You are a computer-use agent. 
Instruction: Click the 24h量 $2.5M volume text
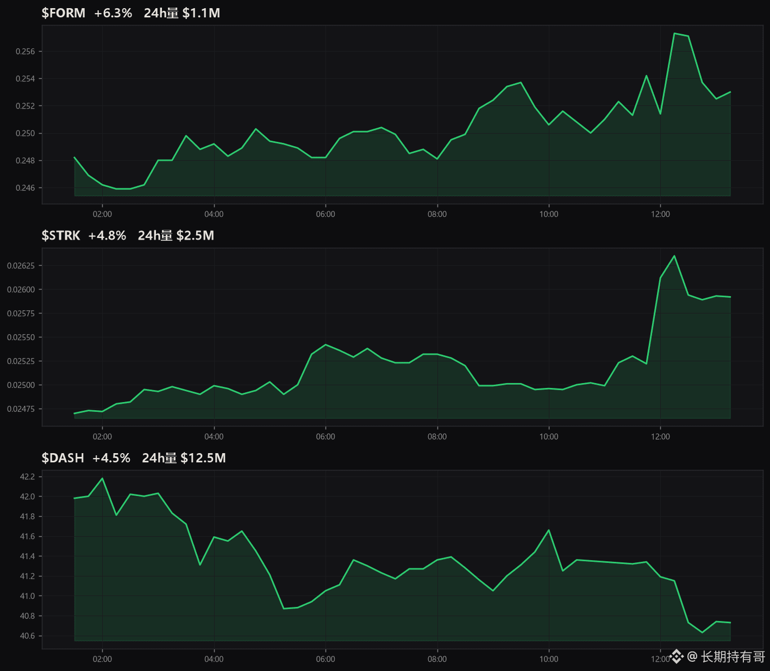click(x=176, y=236)
